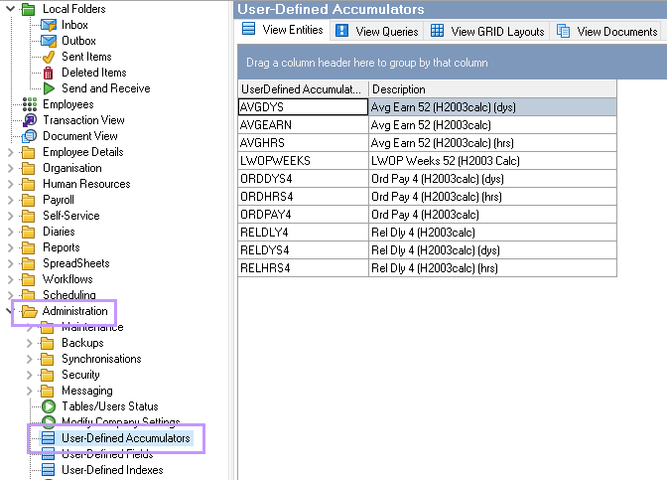Image resolution: width=667 pixels, height=480 pixels.
Task: Click the AVGDYS accumulator name cell
Action: (304, 107)
